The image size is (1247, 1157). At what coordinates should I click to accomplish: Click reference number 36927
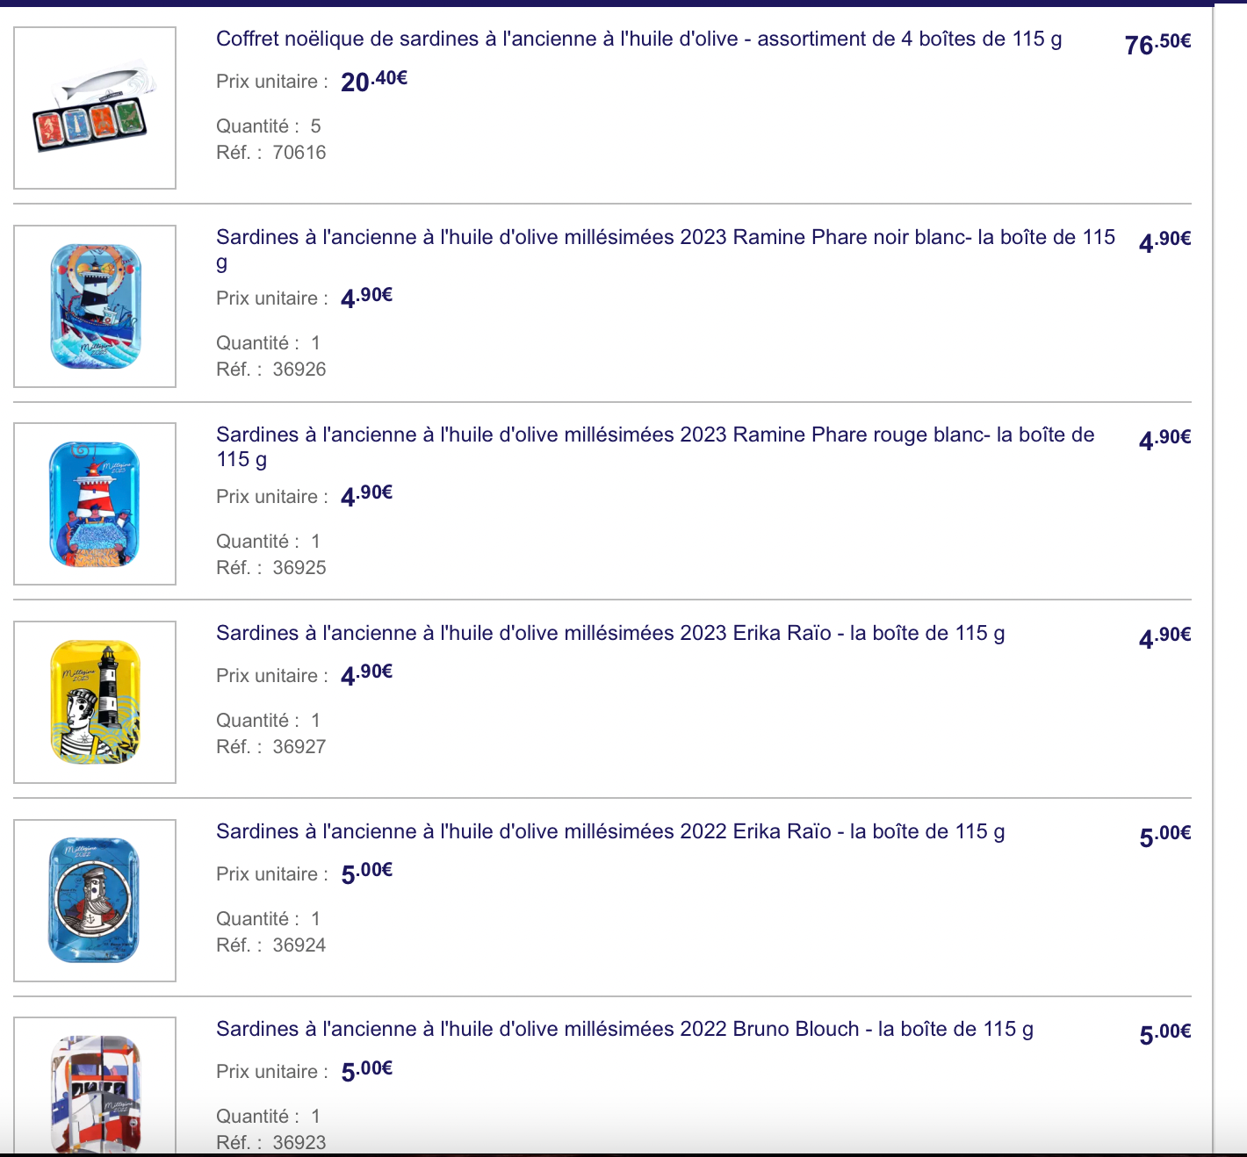(x=299, y=747)
